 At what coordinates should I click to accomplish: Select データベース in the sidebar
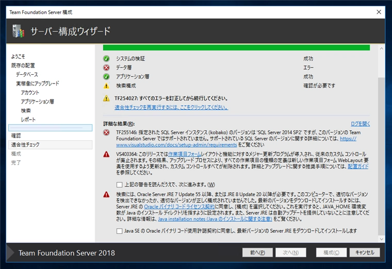click(27, 74)
